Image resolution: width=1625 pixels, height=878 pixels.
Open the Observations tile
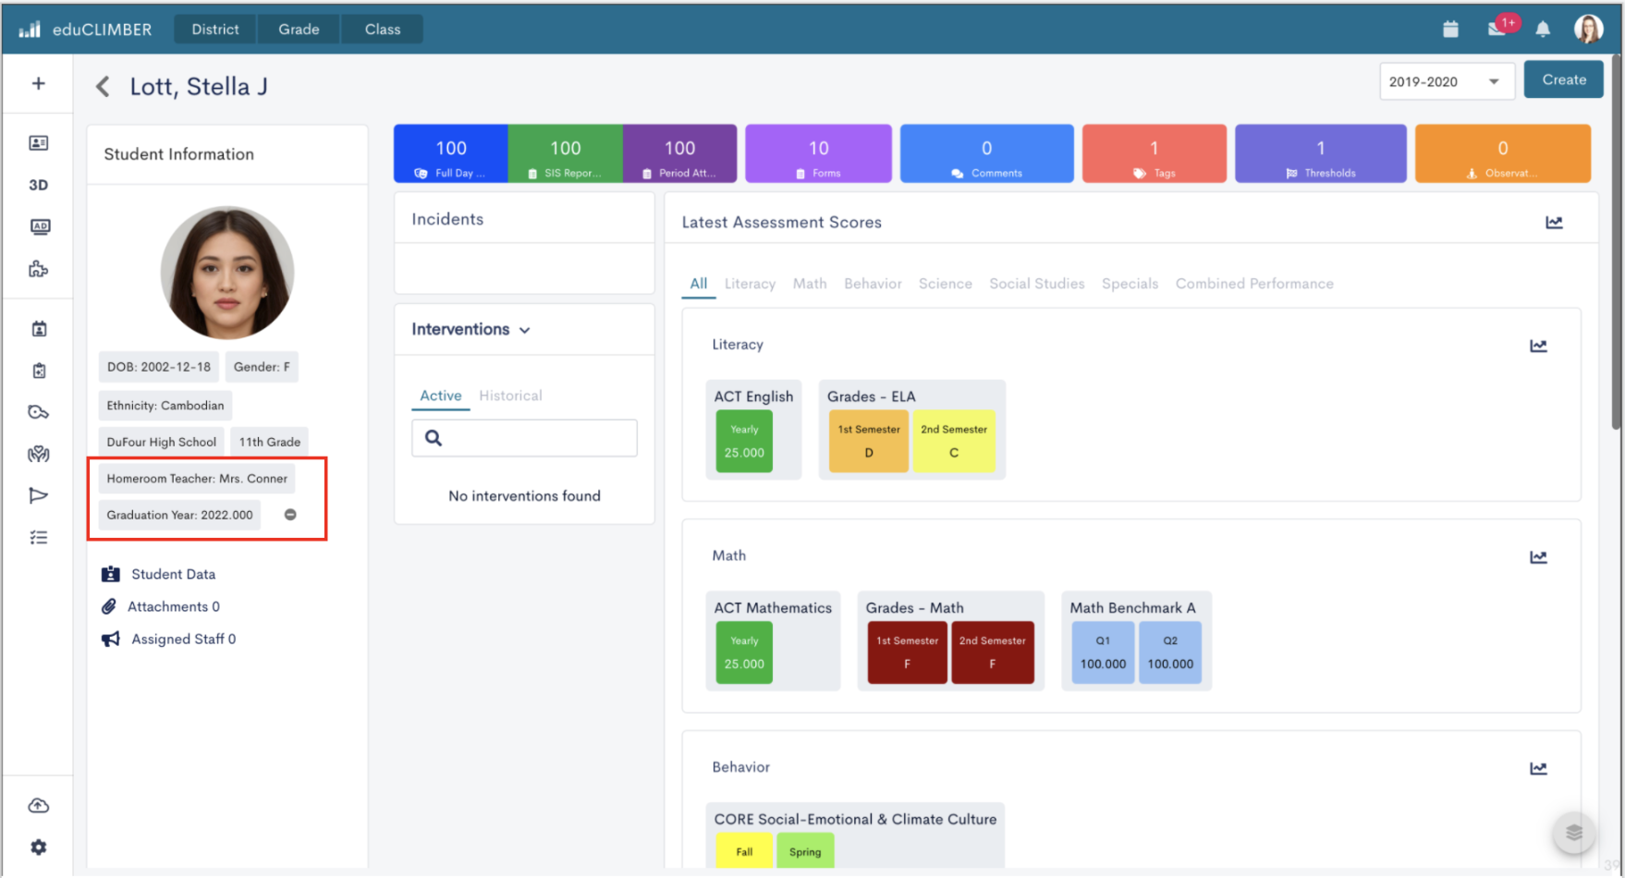pos(1502,154)
